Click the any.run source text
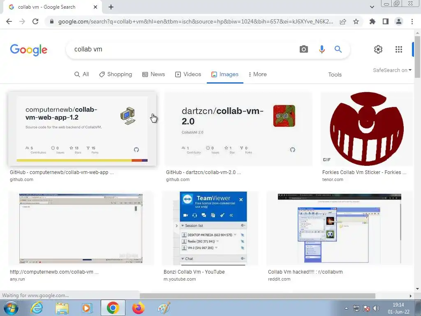421x316 pixels. coord(17,279)
